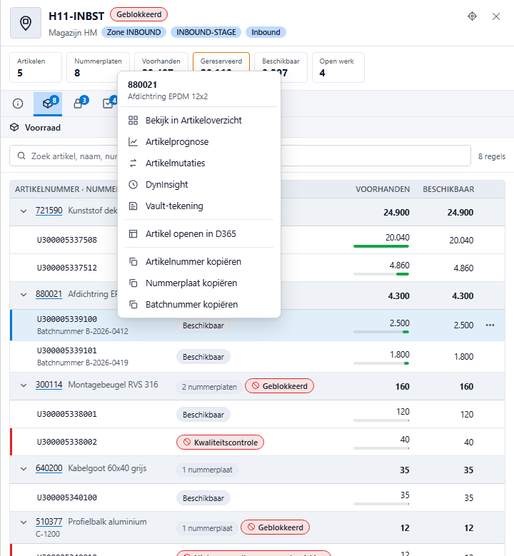Viewport: 514px width, 556px height.
Task: Choose Bekijk in Artikeloverzicht from menu
Action: pos(199,121)
